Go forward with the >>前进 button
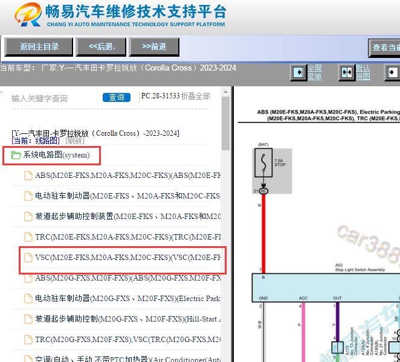This screenshot has width=400, height=362. tap(154, 47)
